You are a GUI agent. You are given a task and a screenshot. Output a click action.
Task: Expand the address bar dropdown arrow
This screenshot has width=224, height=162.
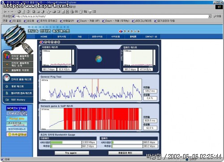pyautogui.click(x=210, y=16)
